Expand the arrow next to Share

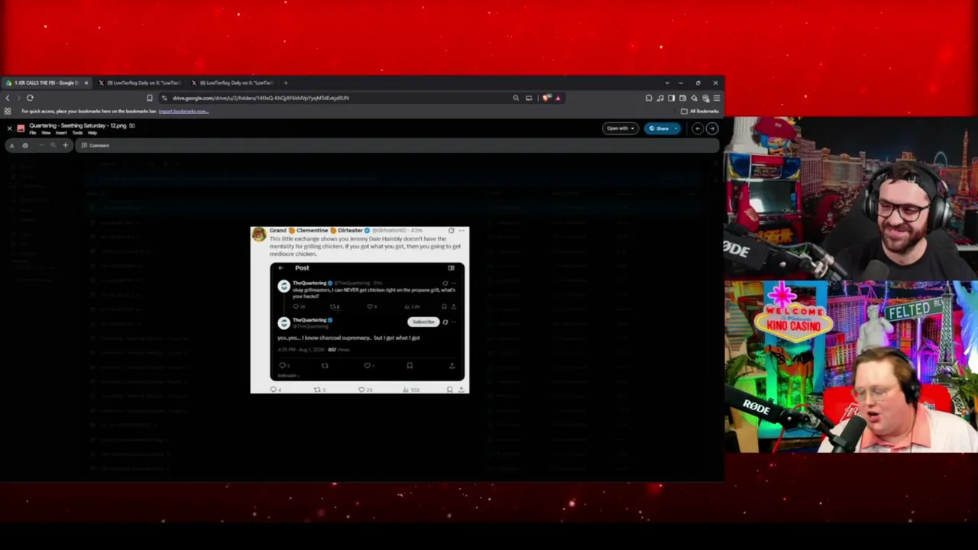pos(676,128)
